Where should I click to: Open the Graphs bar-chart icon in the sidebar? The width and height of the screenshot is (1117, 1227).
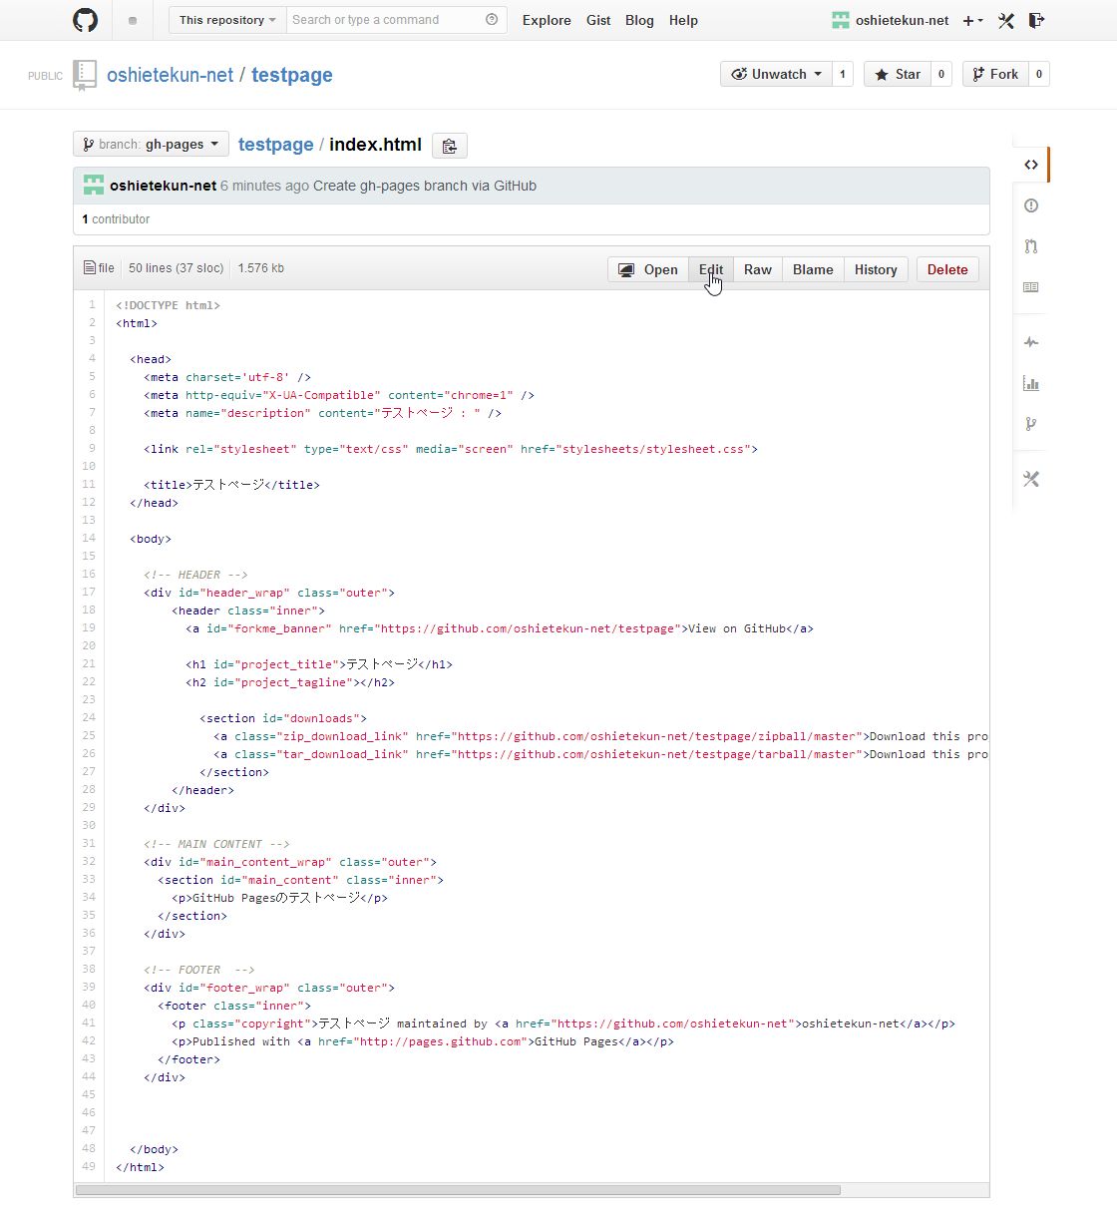click(1031, 383)
